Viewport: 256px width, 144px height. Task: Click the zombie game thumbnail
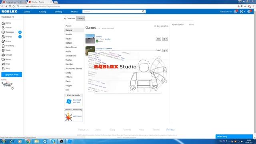pos(90,39)
